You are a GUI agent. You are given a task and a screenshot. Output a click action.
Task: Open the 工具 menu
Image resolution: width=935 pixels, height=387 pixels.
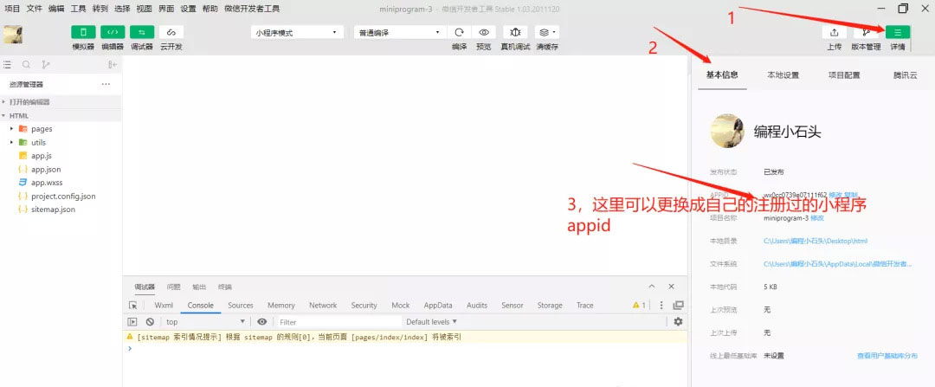coord(78,9)
